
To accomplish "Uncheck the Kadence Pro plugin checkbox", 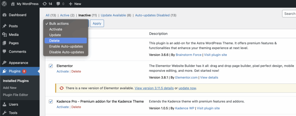I will click(51, 102).
